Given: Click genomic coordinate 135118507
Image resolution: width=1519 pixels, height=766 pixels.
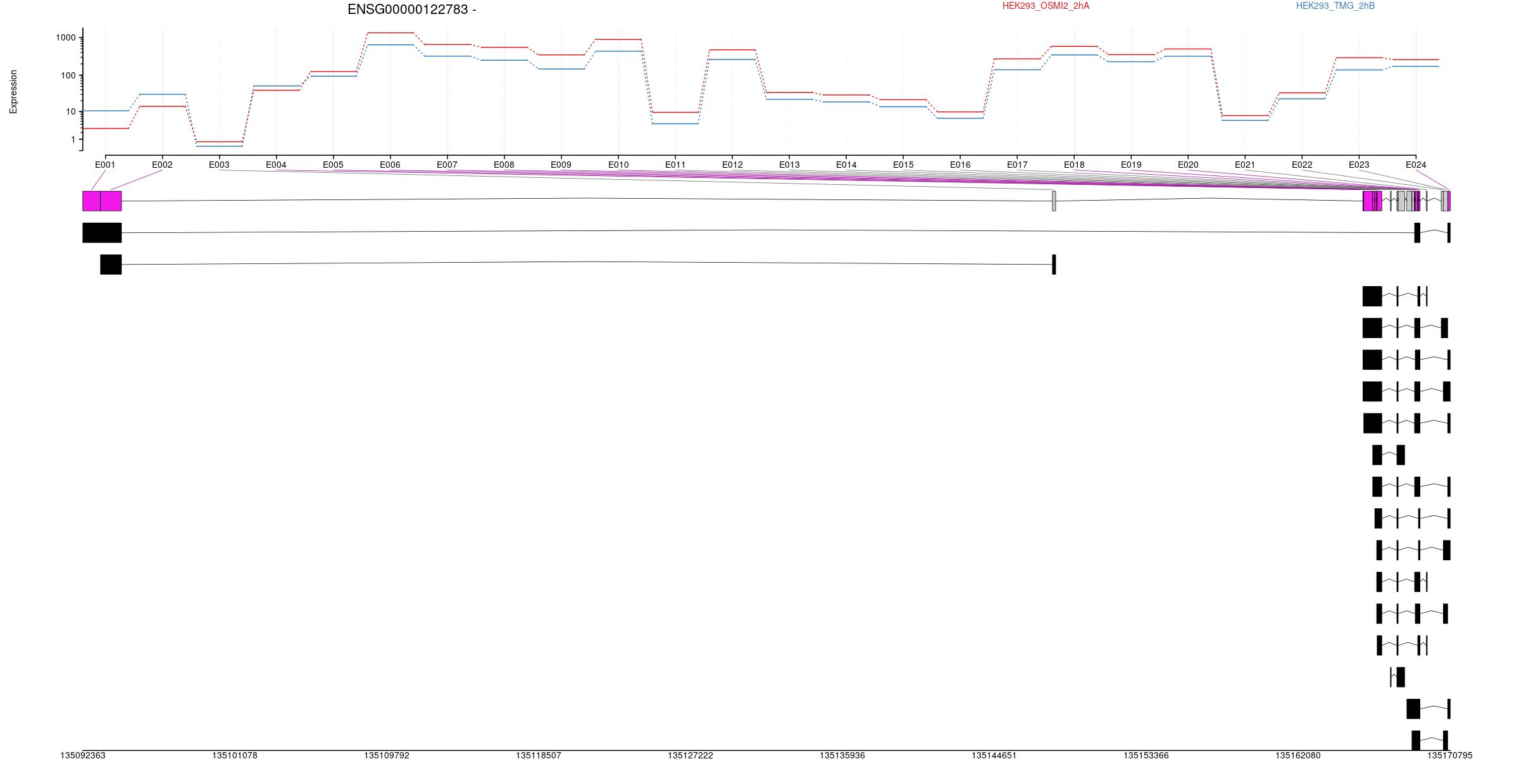Looking at the screenshot, I should 539,756.
